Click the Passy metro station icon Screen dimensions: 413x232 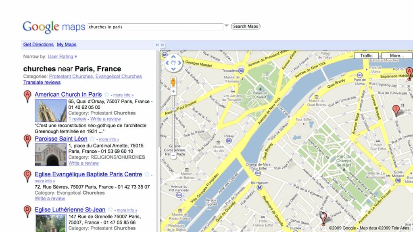coord(229,141)
